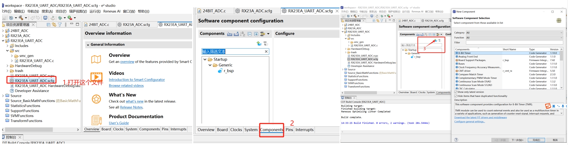Enable Show only latest version checkbox
The height and width of the screenshot is (145, 568).
(x=456, y=92)
